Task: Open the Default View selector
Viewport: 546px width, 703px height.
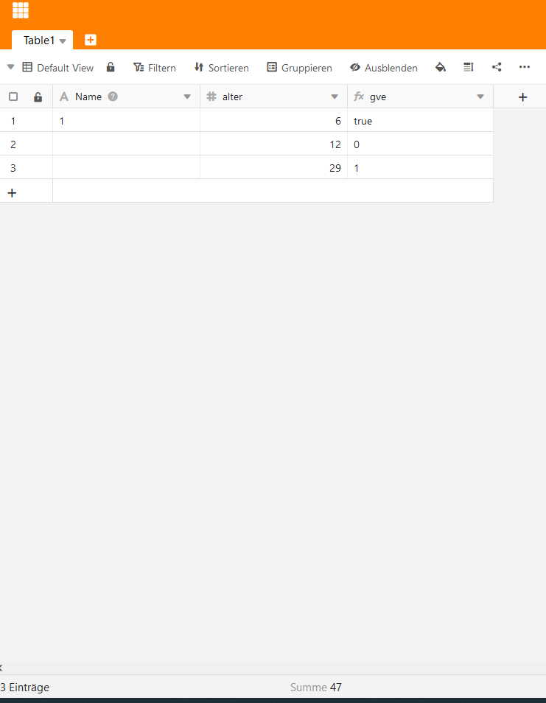Action: tap(58, 67)
